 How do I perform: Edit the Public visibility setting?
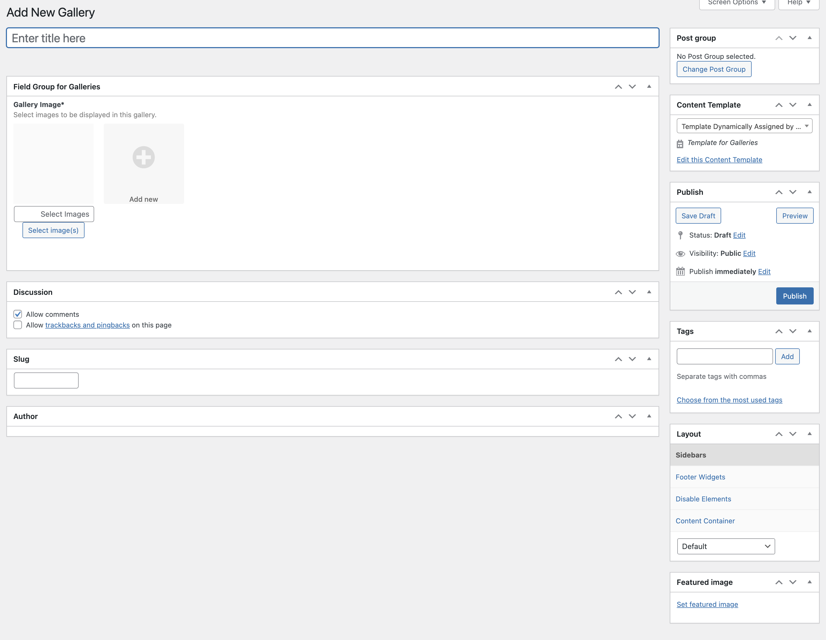point(749,253)
